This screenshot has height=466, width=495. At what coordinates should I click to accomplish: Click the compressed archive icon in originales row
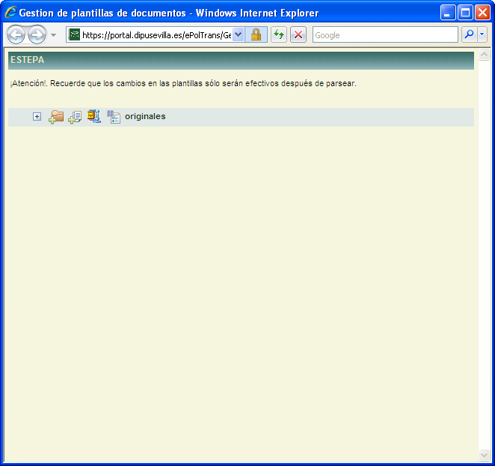94,116
